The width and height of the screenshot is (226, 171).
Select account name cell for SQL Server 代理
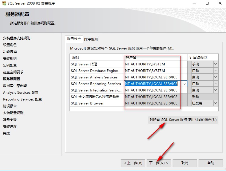click(x=156, y=64)
